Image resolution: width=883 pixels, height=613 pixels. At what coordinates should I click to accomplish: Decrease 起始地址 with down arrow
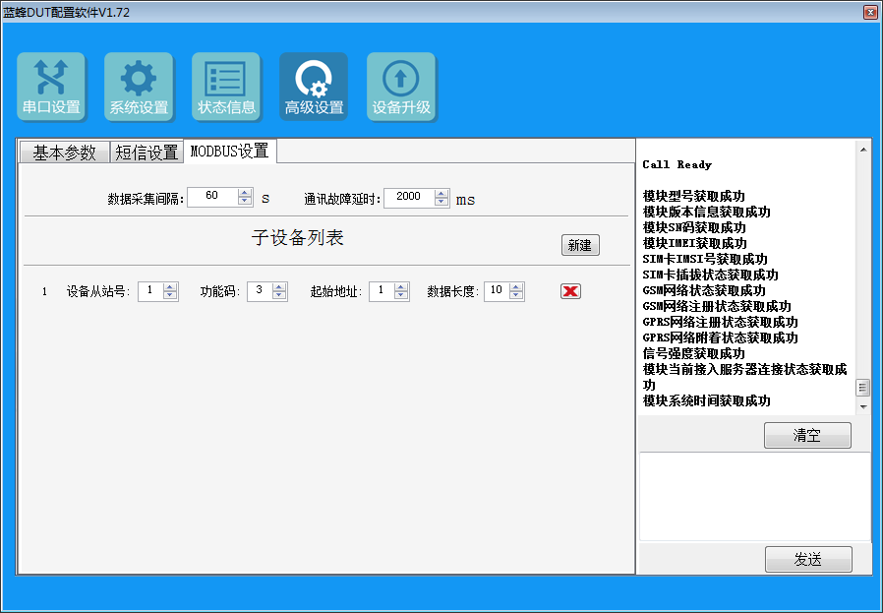(x=401, y=295)
